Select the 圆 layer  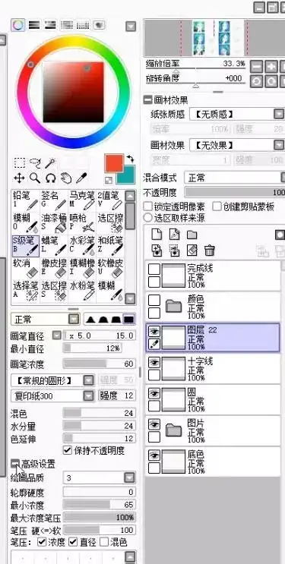coord(213,399)
